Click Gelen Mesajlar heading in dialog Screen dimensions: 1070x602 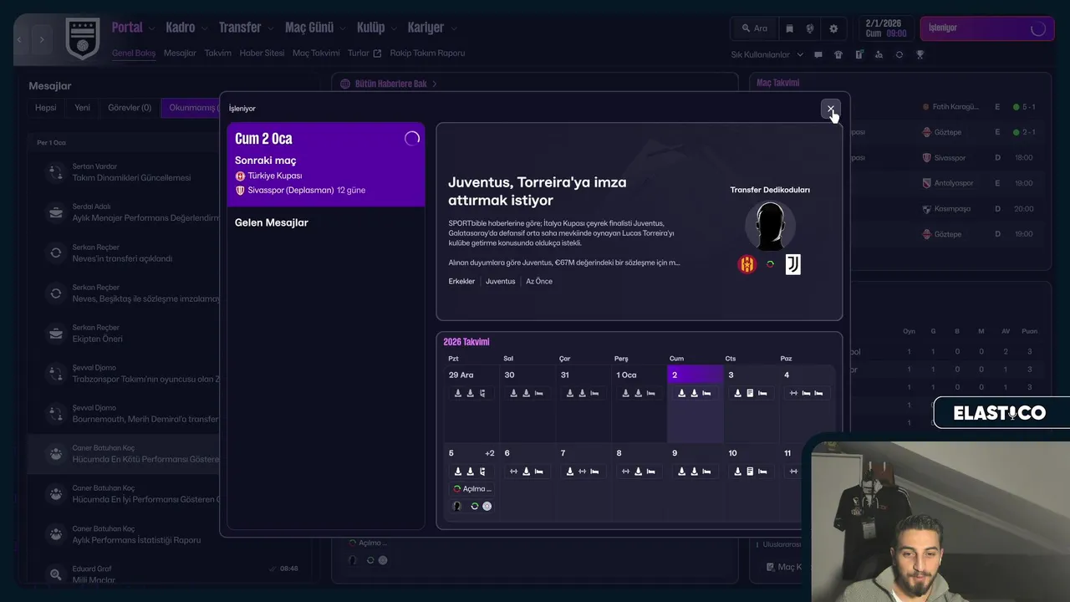(x=272, y=222)
